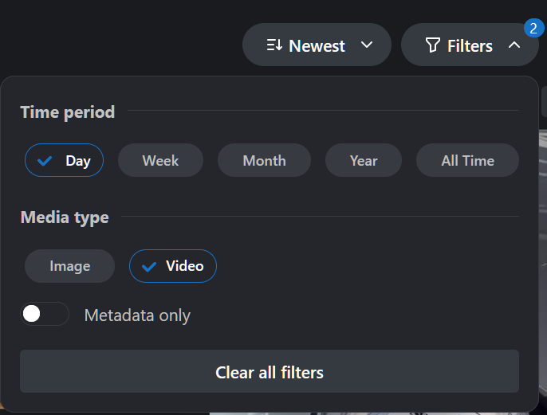Open the Newest sort menu
This screenshot has height=415, width=547.
pyautogui.click(x=317, y=45)
